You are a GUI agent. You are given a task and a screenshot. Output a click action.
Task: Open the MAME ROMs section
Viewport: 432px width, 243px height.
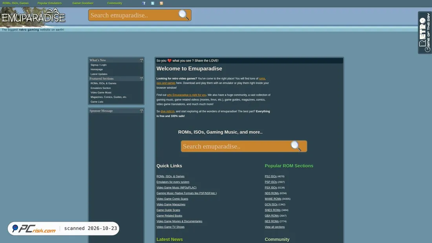click(273, 199)
